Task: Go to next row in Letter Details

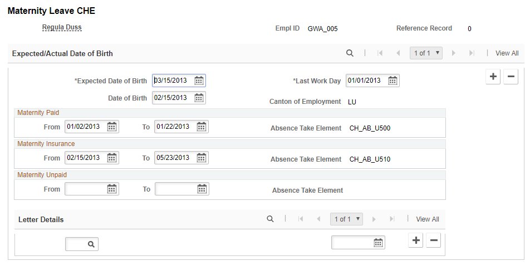Action: 374,219
